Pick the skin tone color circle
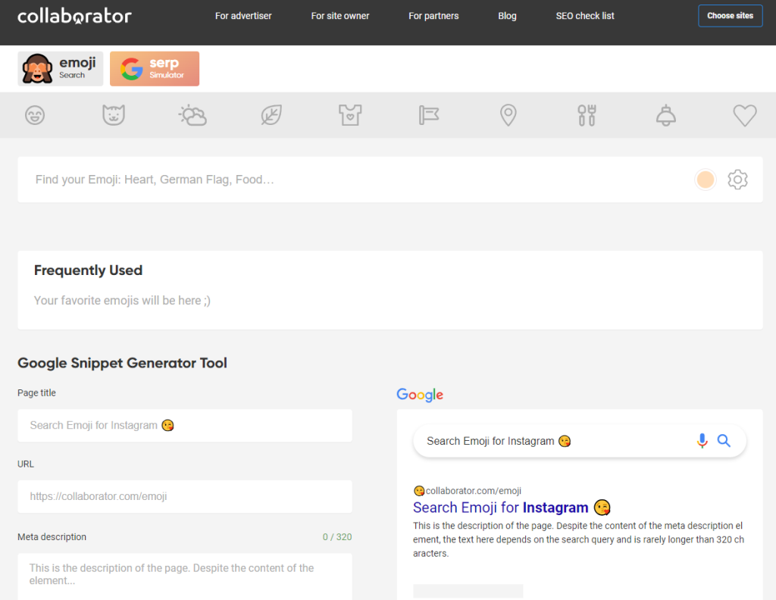776x600 pixels. (706, 180)
